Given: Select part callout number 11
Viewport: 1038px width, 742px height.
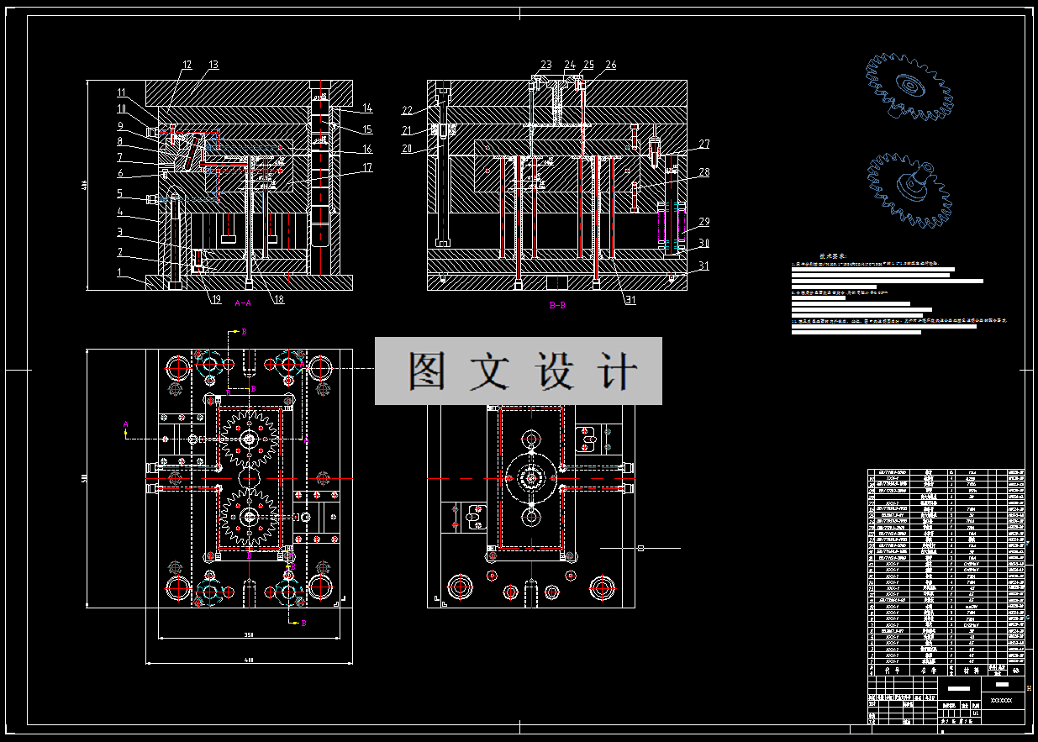Looking at the screenshot, I should (122, 92).
